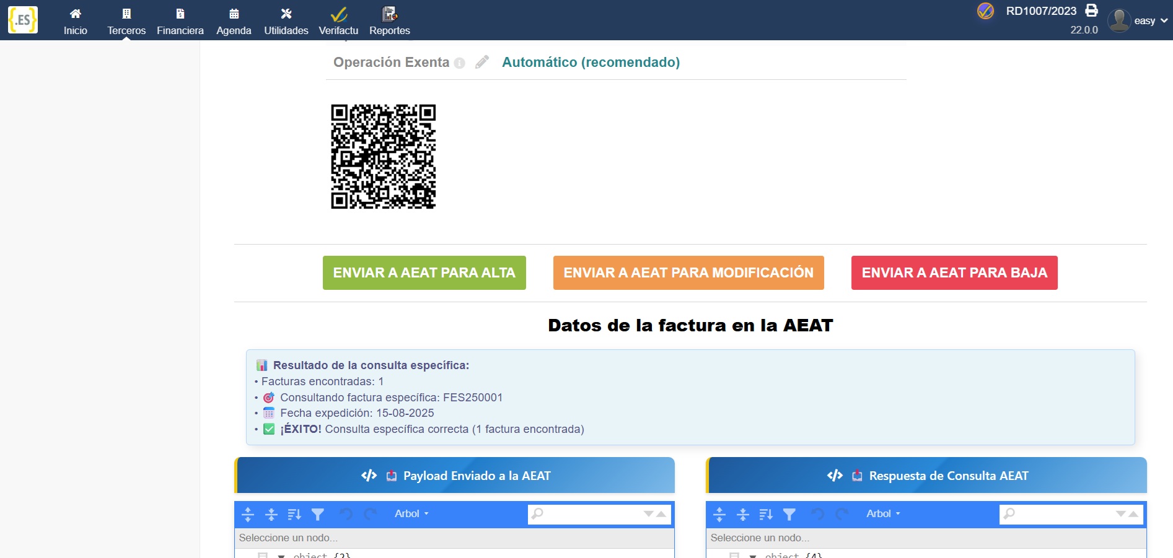This screenshot has height=558, width=1173.
Task: Open the Terceros menu
Action: click(126, 21)
